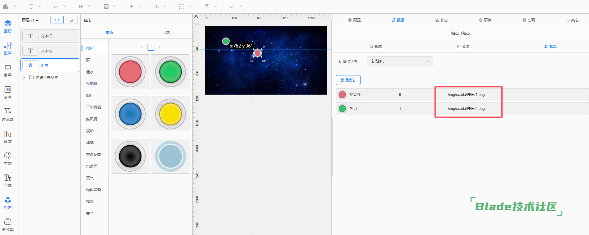
Task: Open the 变量 variables sidebar icon
Action: (8, 93)
